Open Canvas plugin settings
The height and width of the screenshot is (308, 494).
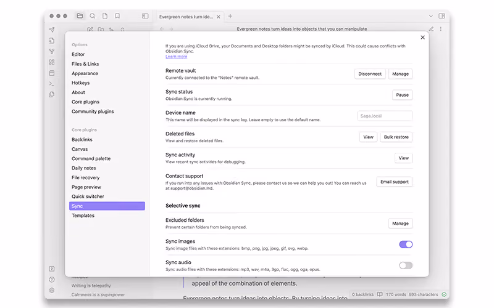point(107,149)
